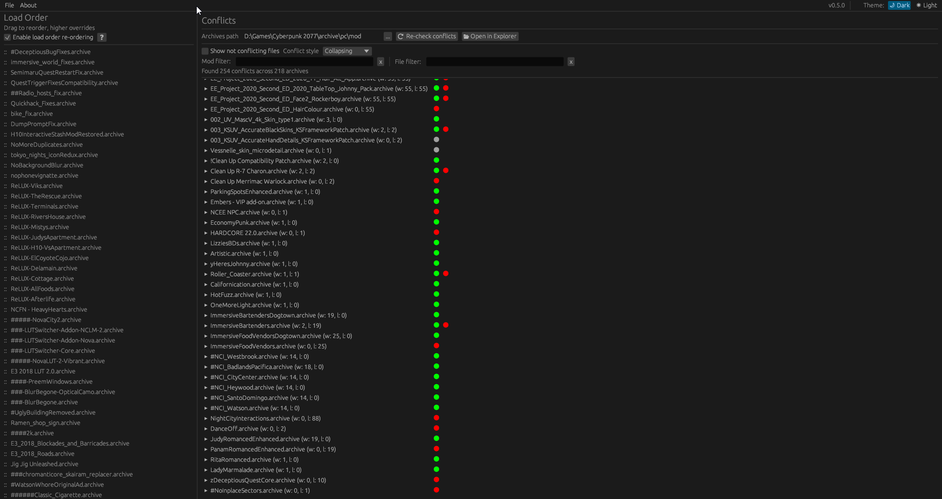Clear the File filter with x button
The height and width of the screenshot is (499, 942).
click(x=571, y=62)
